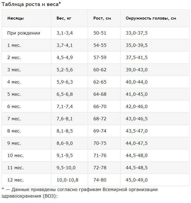Click the footnote about ВОЗ data
Screen dimensions: 191x203
tap(80, 193)
